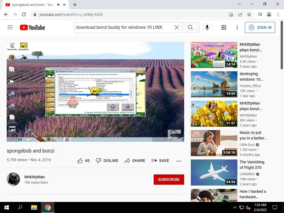Image resolution: width=284 pixels, height=213 pixels.
Task: Click the Little Soul channel name
Action: pyautogui.click(x=247, y=145)
